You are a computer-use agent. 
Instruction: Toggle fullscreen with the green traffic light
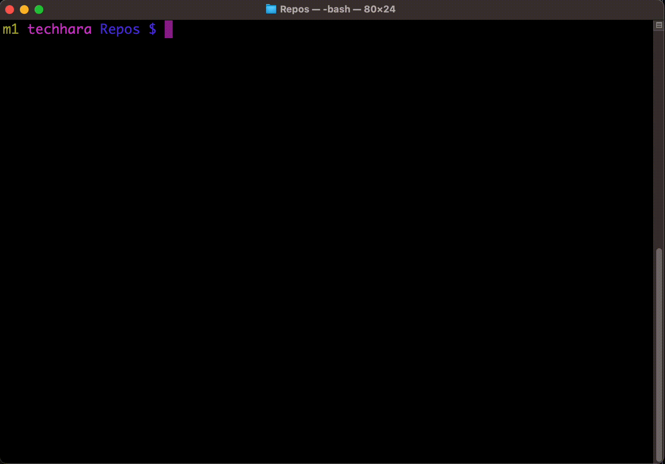[38, 9]
